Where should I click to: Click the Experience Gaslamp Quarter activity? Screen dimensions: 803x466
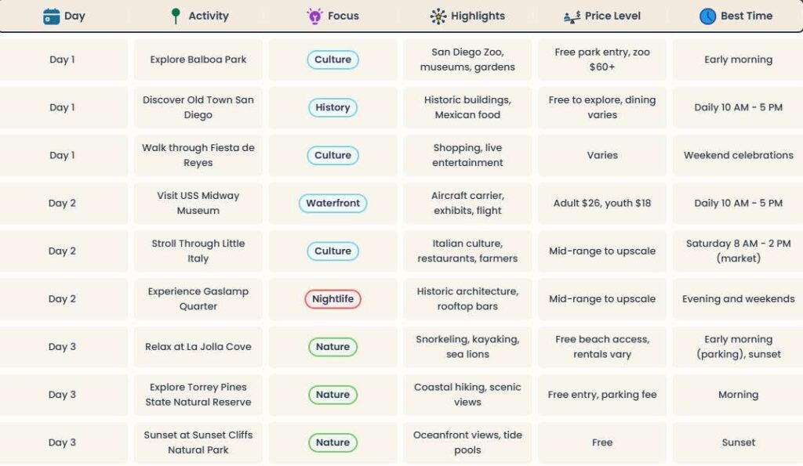[198, 299]
